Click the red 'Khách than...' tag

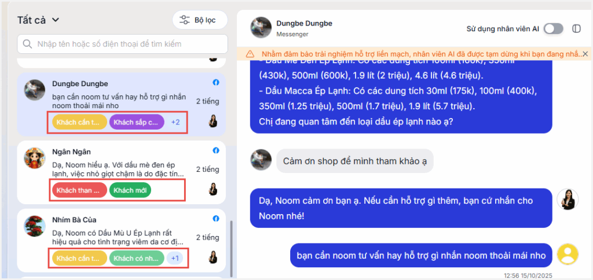(x=79, y=190)
